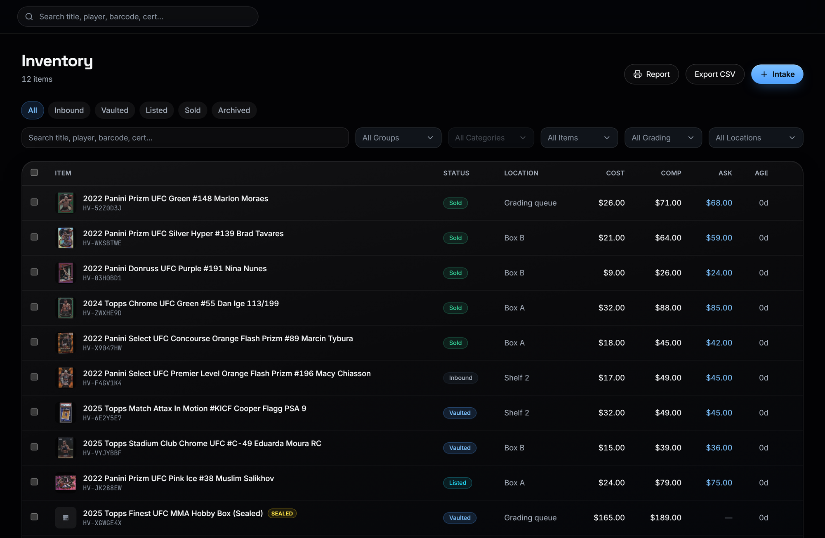The image size is (825, 538).
Task: Click the Report button
Action: 651,74
